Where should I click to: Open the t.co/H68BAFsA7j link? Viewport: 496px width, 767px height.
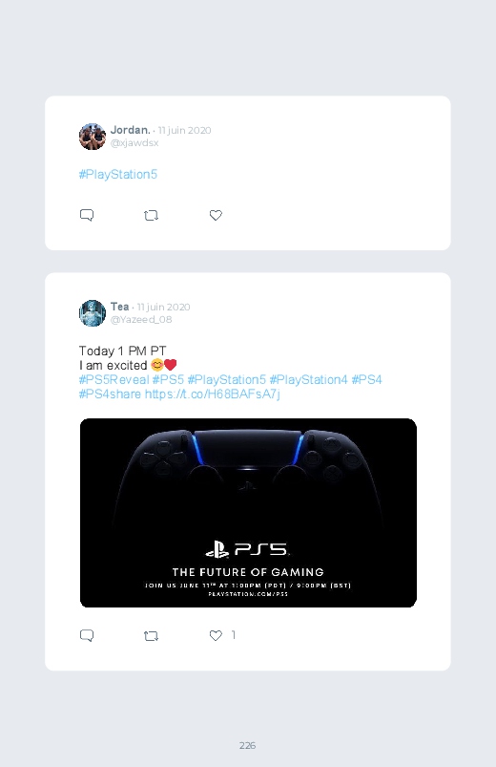pos(213,394)
